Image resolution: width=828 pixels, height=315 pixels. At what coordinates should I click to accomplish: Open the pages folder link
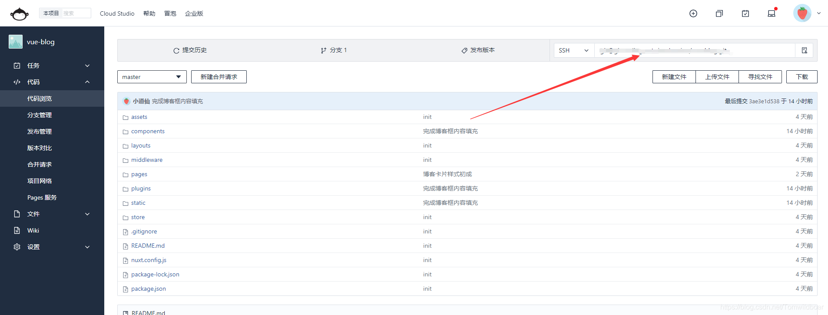click(x=139, y=174)
